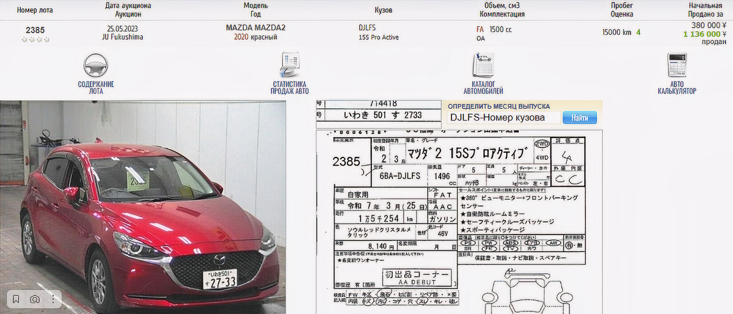Click the ОПРЕДЕЛИТЬ МЕСЯЦ ВЫПУСКА label

point(499,106)
